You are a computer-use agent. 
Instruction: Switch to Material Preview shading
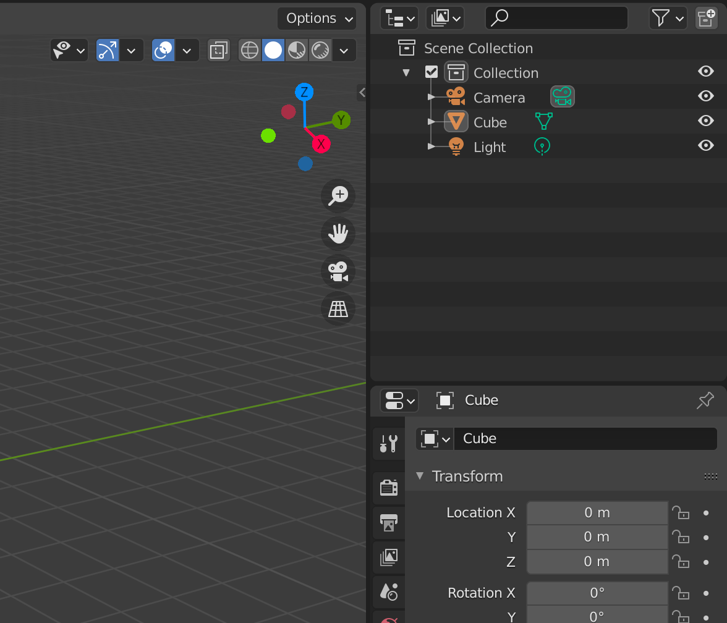pos(297,50)
